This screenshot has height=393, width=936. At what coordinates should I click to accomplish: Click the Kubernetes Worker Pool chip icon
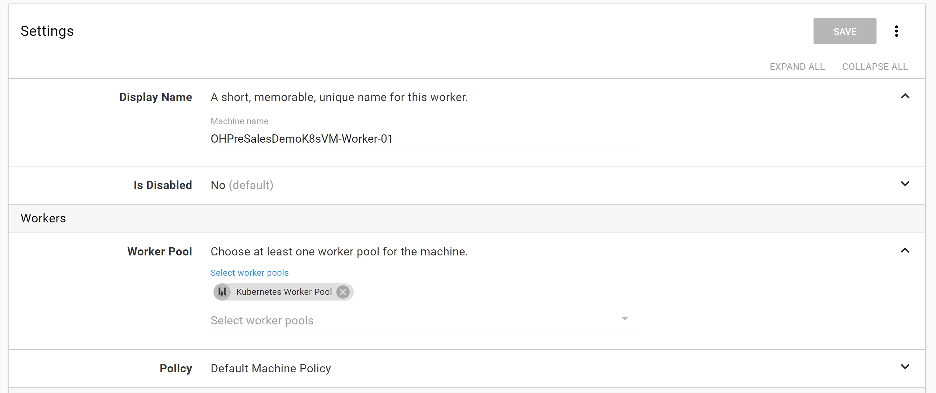coord(222,292)
